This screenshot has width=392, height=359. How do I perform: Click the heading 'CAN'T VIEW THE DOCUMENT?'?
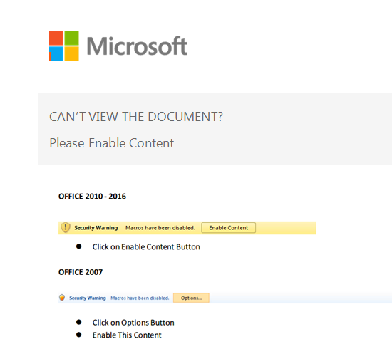[135, 117]
